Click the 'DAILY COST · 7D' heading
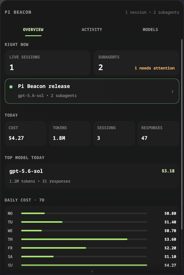This screenshot has width=184, height=275. point(24,200)
